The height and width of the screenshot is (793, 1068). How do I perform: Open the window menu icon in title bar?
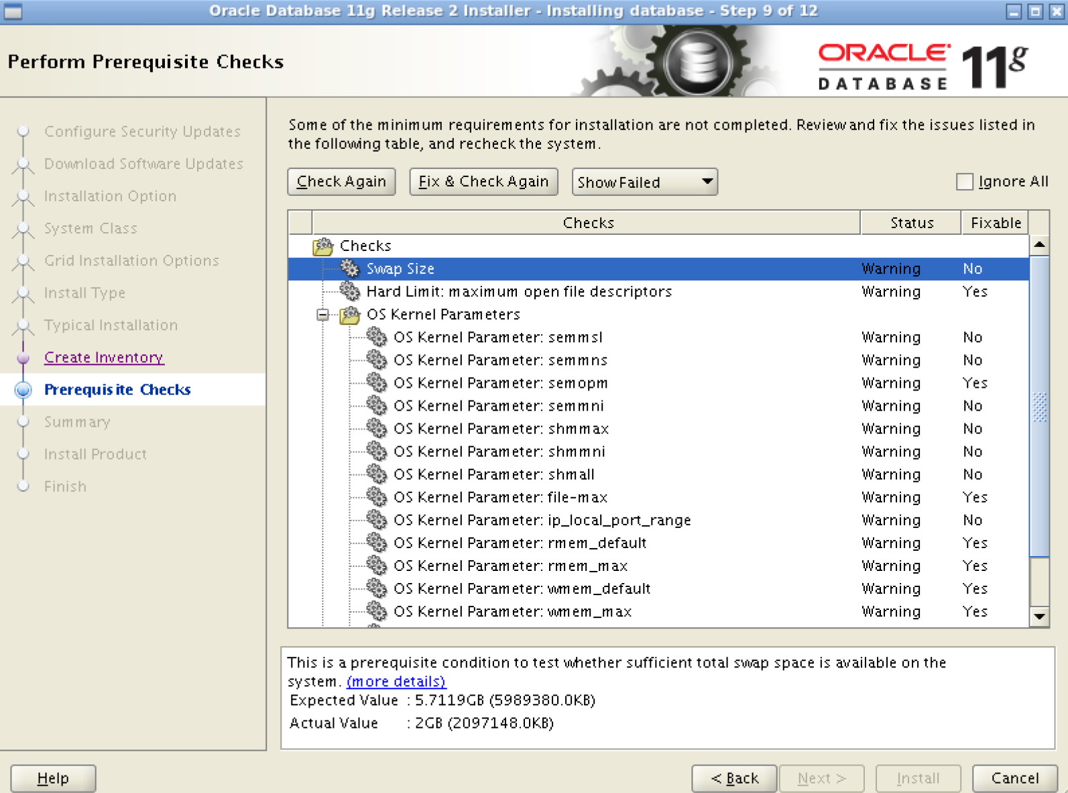(13, 11)
